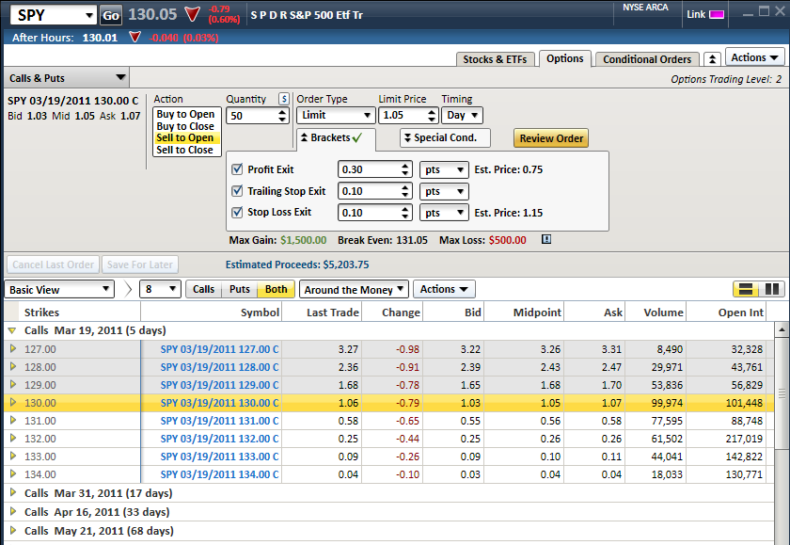Uncheck the Stop Loss Exit checkbox
This screenshot has width=790, height=545.
(x=237, y=212)
